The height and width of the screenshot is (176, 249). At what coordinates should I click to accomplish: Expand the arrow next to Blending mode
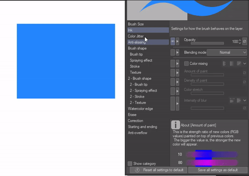177,52
